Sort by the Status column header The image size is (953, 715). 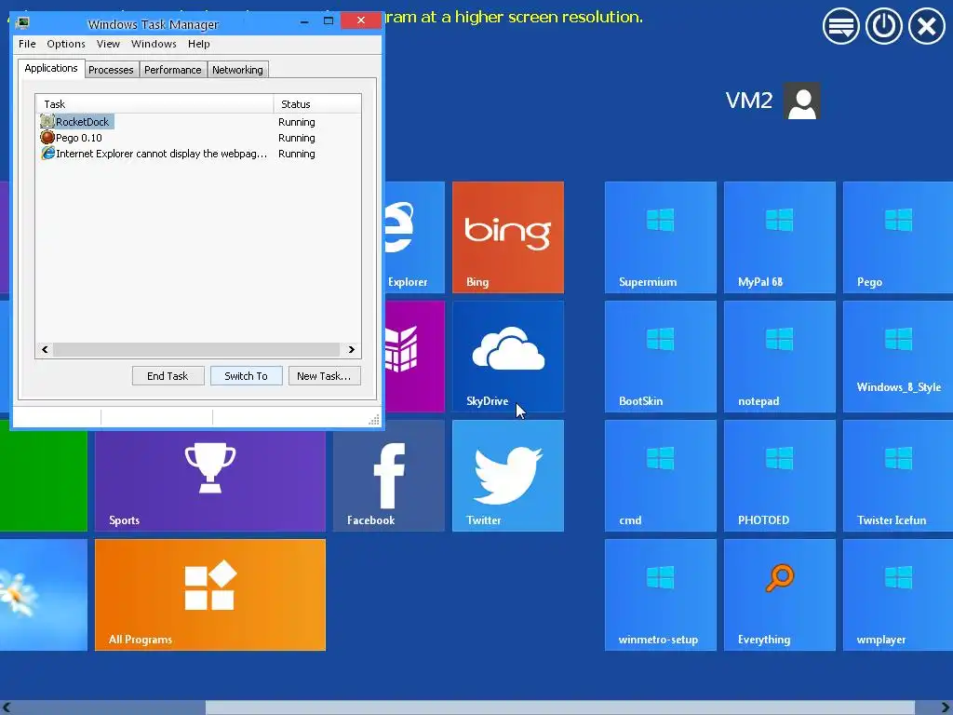tap(317, 104)
